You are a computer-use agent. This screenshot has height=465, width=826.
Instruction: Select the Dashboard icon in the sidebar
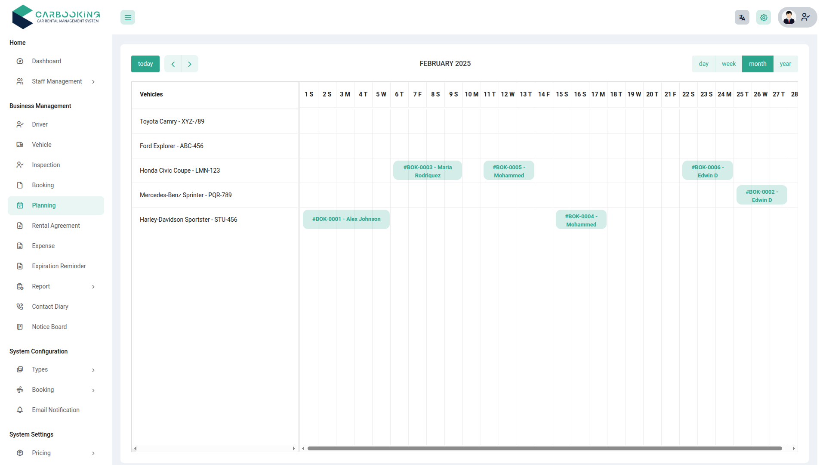[20, 61]
